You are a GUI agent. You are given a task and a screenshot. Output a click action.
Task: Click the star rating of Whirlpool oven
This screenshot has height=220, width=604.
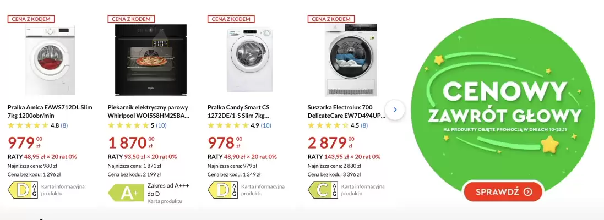pos(128,125)
